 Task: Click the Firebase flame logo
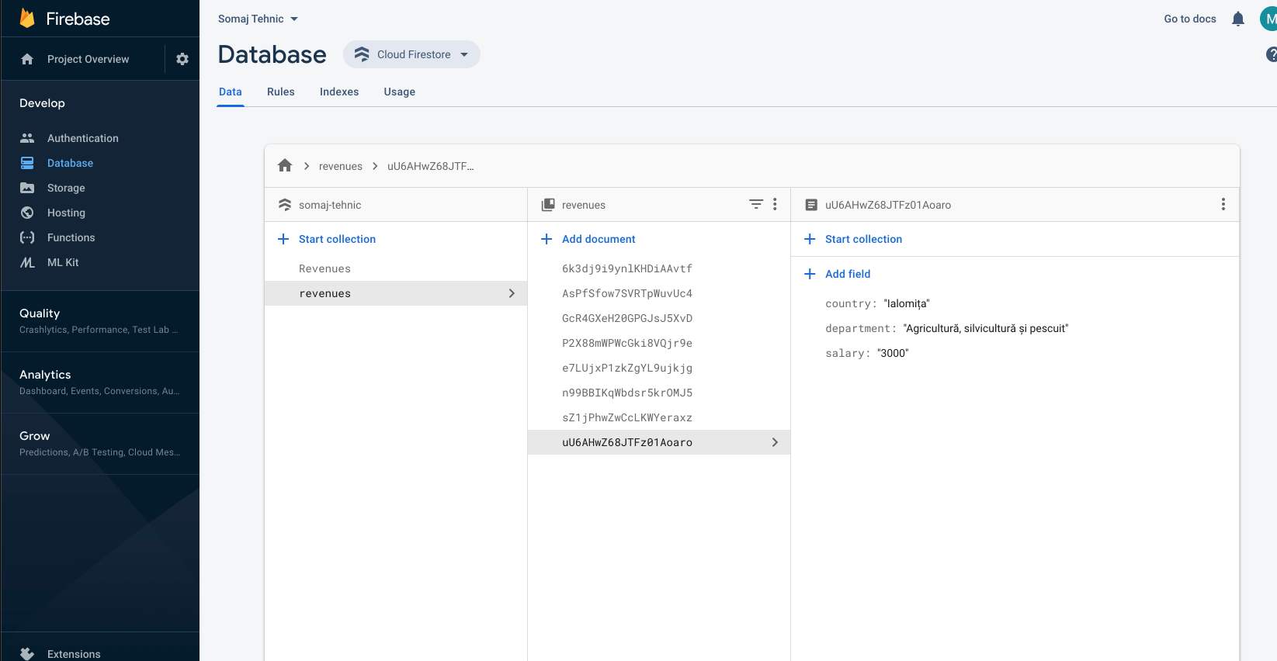pyautogui.click(x=27, y=18)
